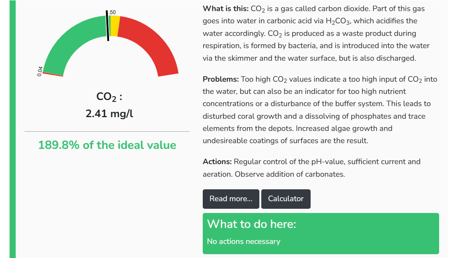
Task: Click the What to do here: heading
Action: [x=251, y=224]
